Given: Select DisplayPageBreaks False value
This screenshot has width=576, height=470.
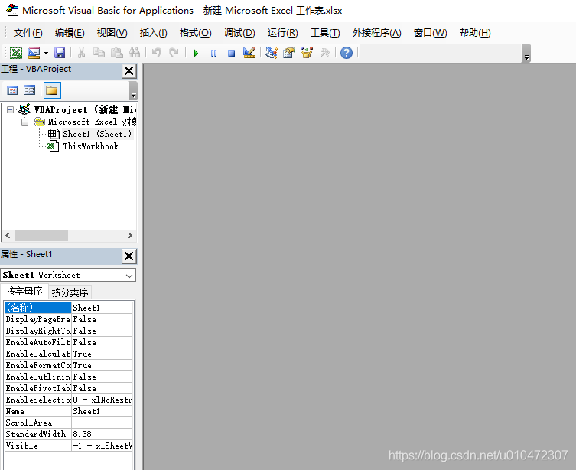Looking at the screenshot, I should pyautogui.click(x=103, y=319).
